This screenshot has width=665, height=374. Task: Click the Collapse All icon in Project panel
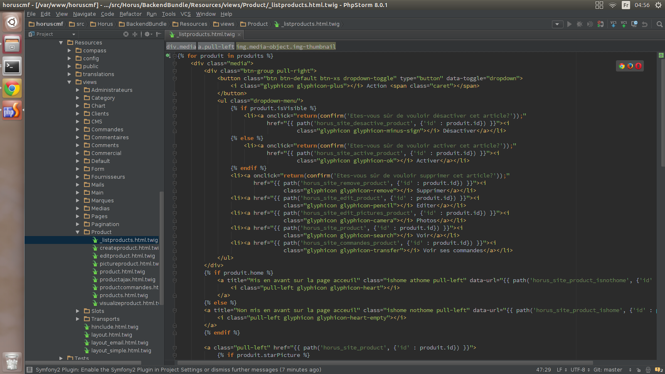pos(135,34)
